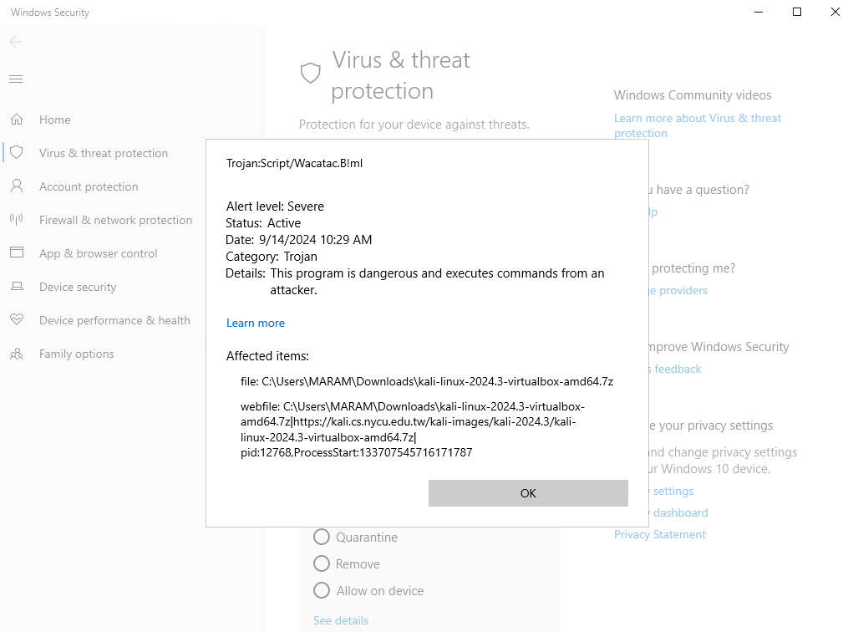Maximize the Windows Security window
This screenshot has width=848, height=632.
click(797, 12)
